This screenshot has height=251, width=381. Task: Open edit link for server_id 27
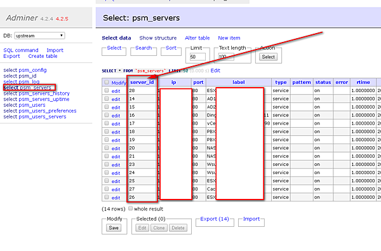(116, 189)
